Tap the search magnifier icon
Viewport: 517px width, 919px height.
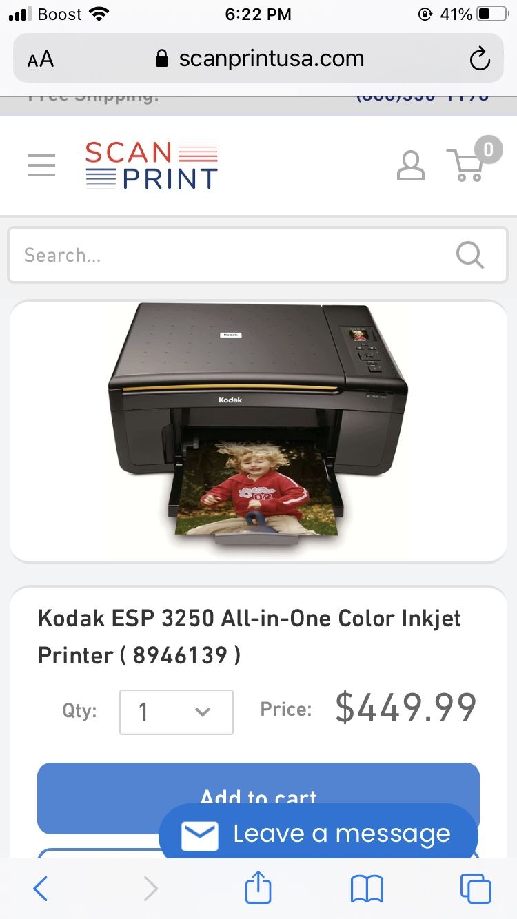[x=470, y=255]
